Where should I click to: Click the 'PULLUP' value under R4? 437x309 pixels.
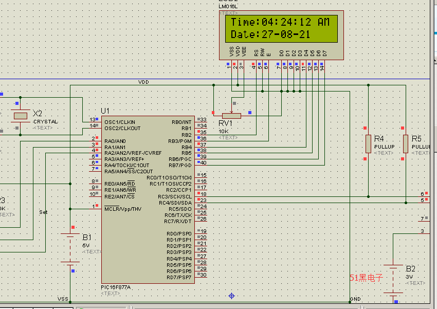tap(385, 147)
